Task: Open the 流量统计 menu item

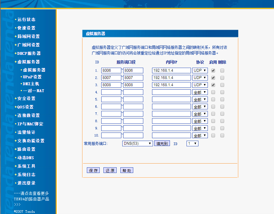Action: tap(26, 132)
